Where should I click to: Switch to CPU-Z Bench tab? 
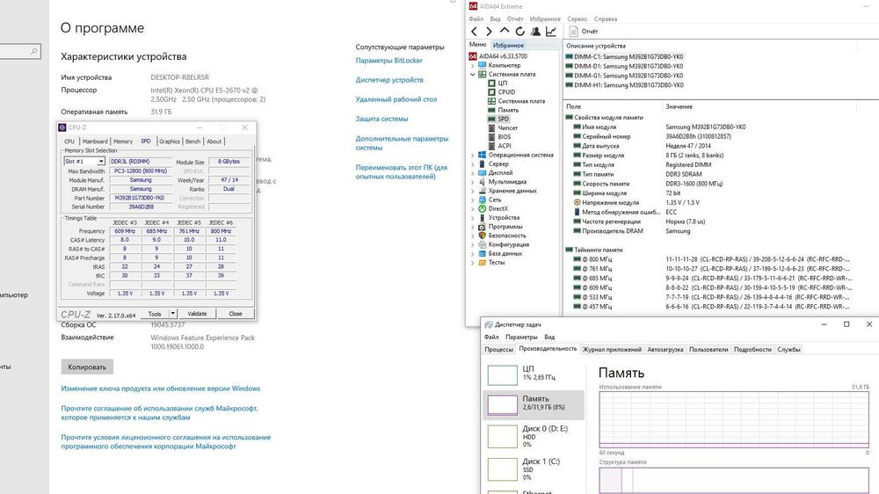(193, 142)
